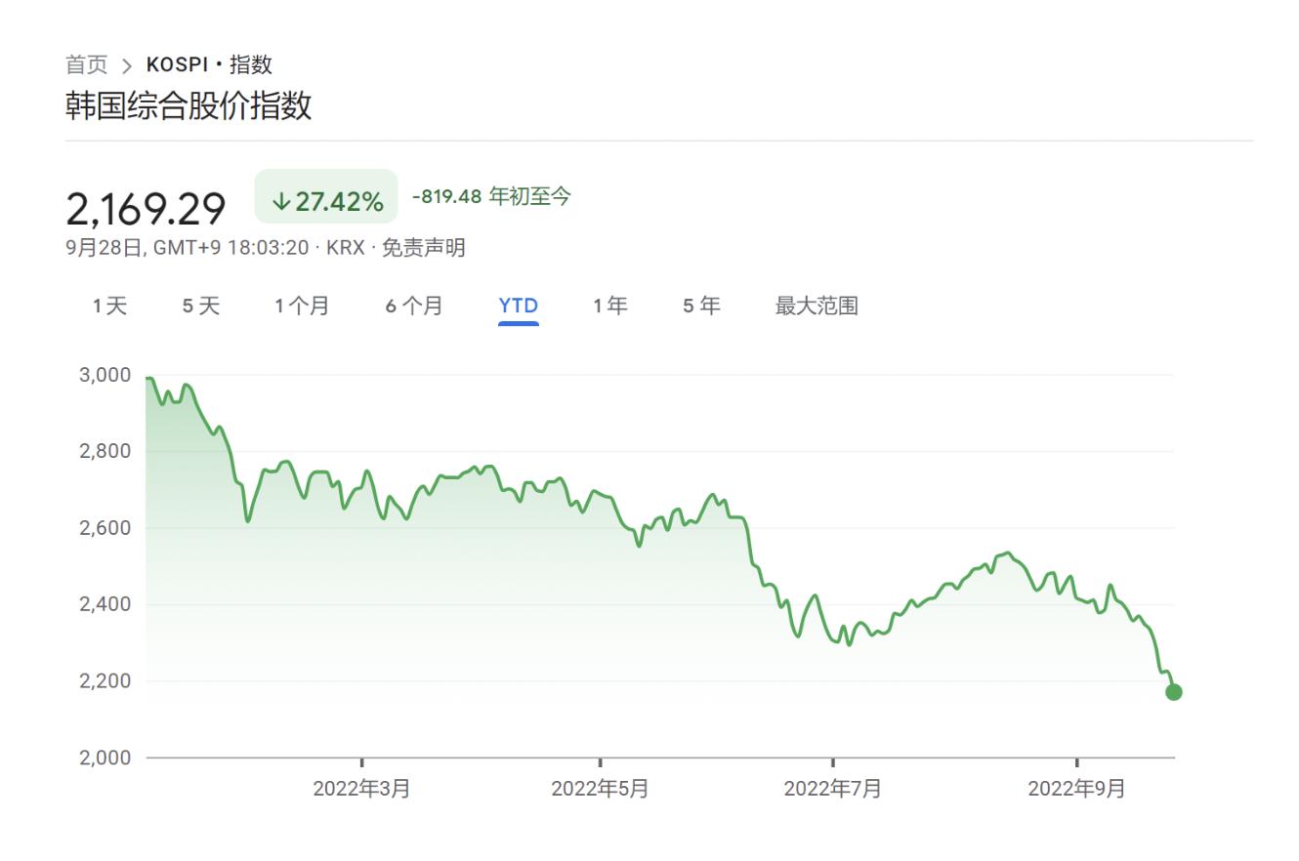Click the 2,169.29 index value
The height and width of the screenshot is (861, 1299).
[146, 209]
